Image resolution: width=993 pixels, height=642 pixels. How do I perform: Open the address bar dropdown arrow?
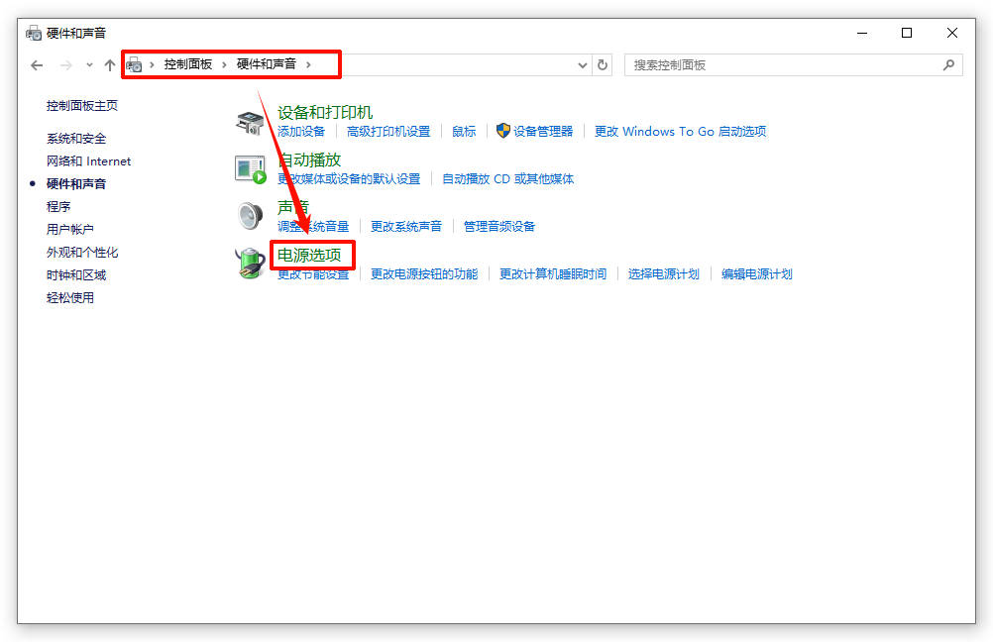click(x=583, y=64)
